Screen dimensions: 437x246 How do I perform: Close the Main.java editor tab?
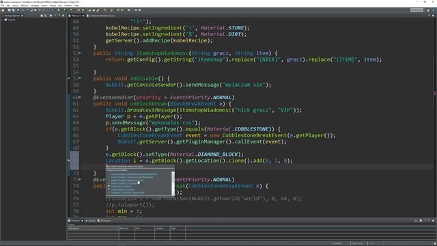pos(83,16)
